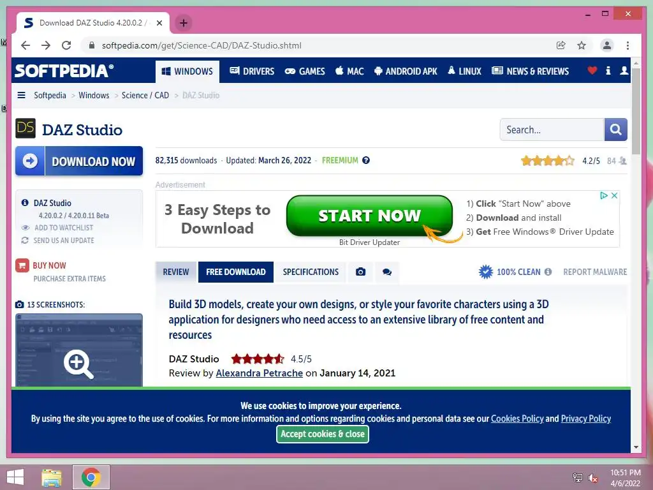Image resolution: width=653 pixels, height=490 pixels.
Task: Switch to the FREE DOWNLOAD tab
Action: (236, 272)
